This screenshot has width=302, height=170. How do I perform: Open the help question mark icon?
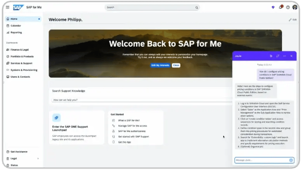pyautogui.click(x=288, y=7)
